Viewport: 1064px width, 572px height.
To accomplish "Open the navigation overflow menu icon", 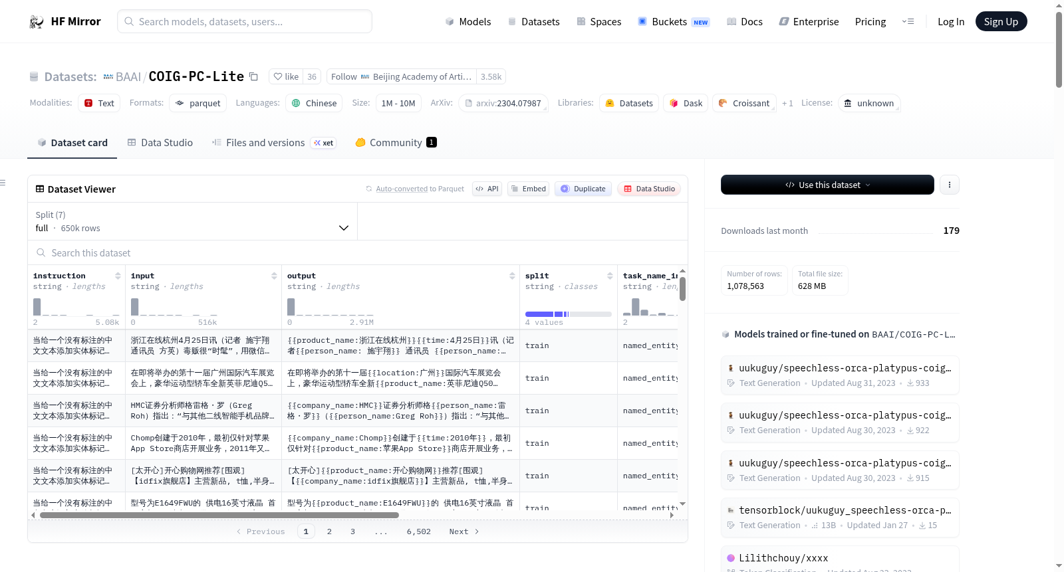I will point(908,21).
